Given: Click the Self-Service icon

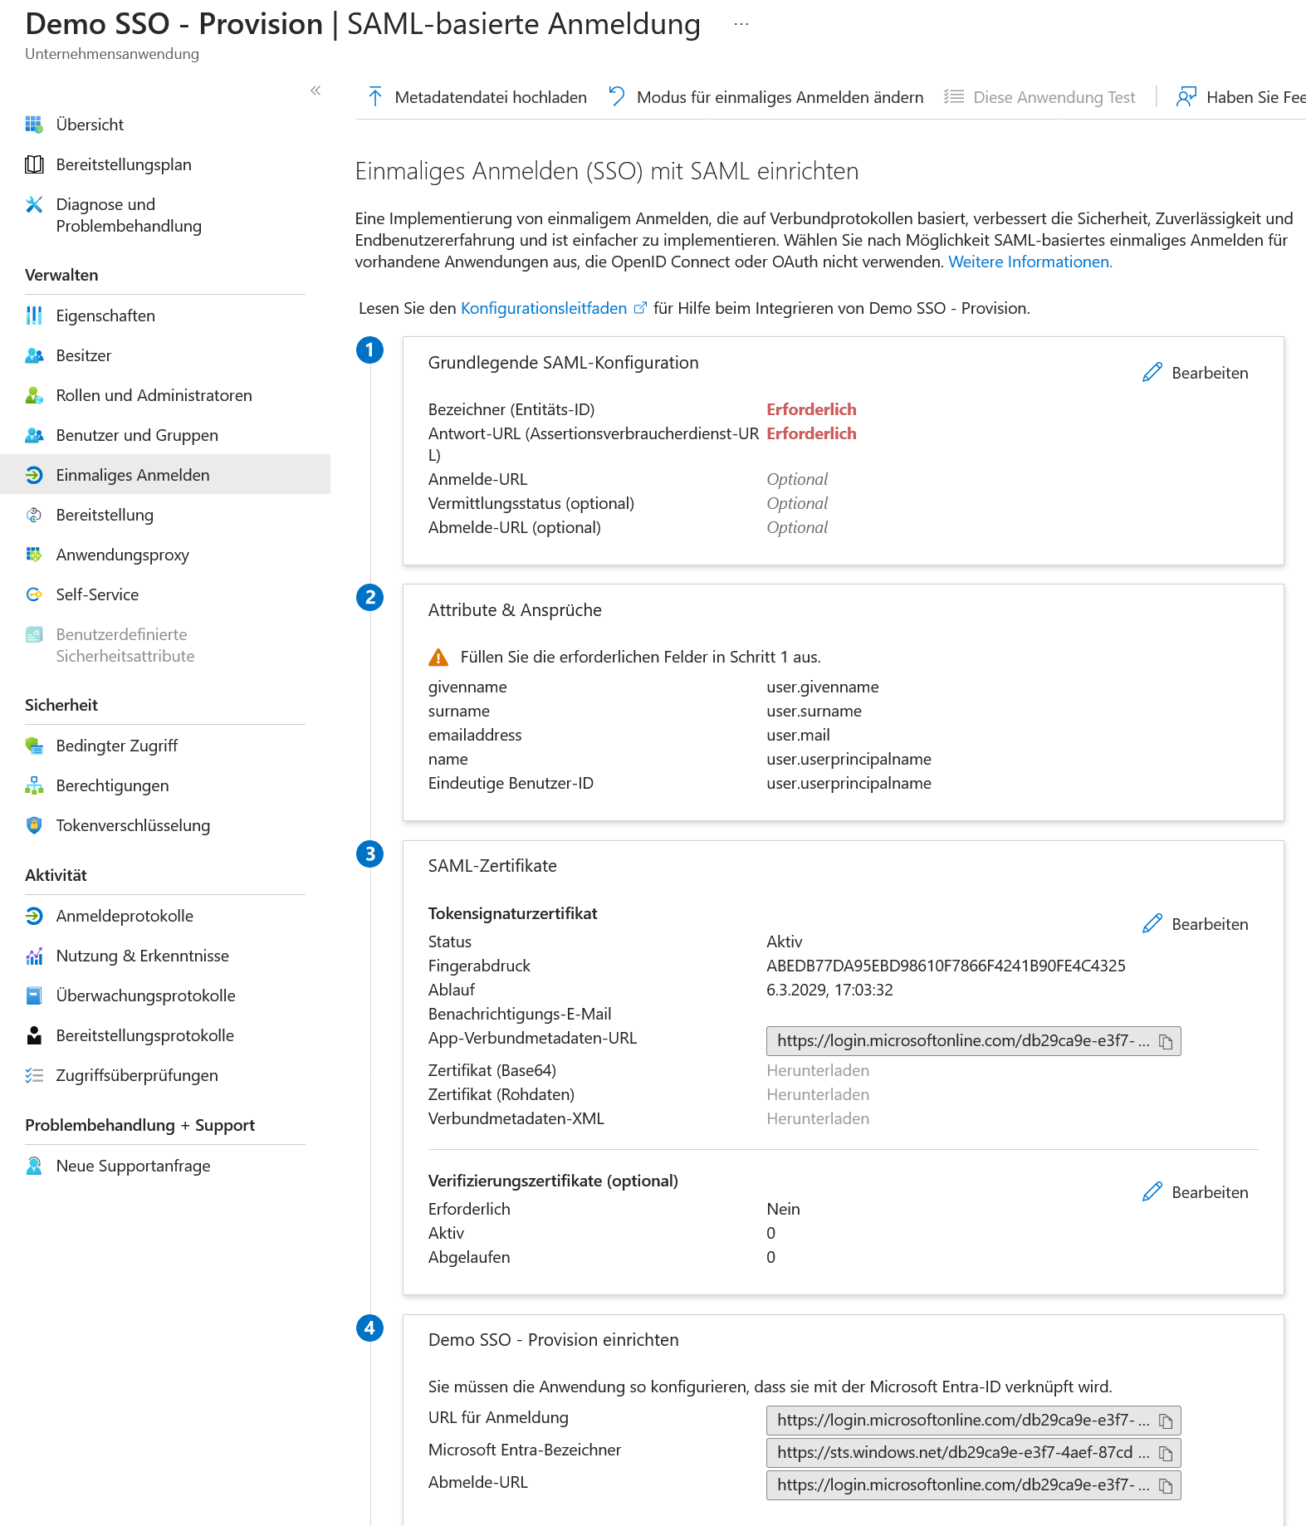Looking at the screenshot, I should [34, 594].
